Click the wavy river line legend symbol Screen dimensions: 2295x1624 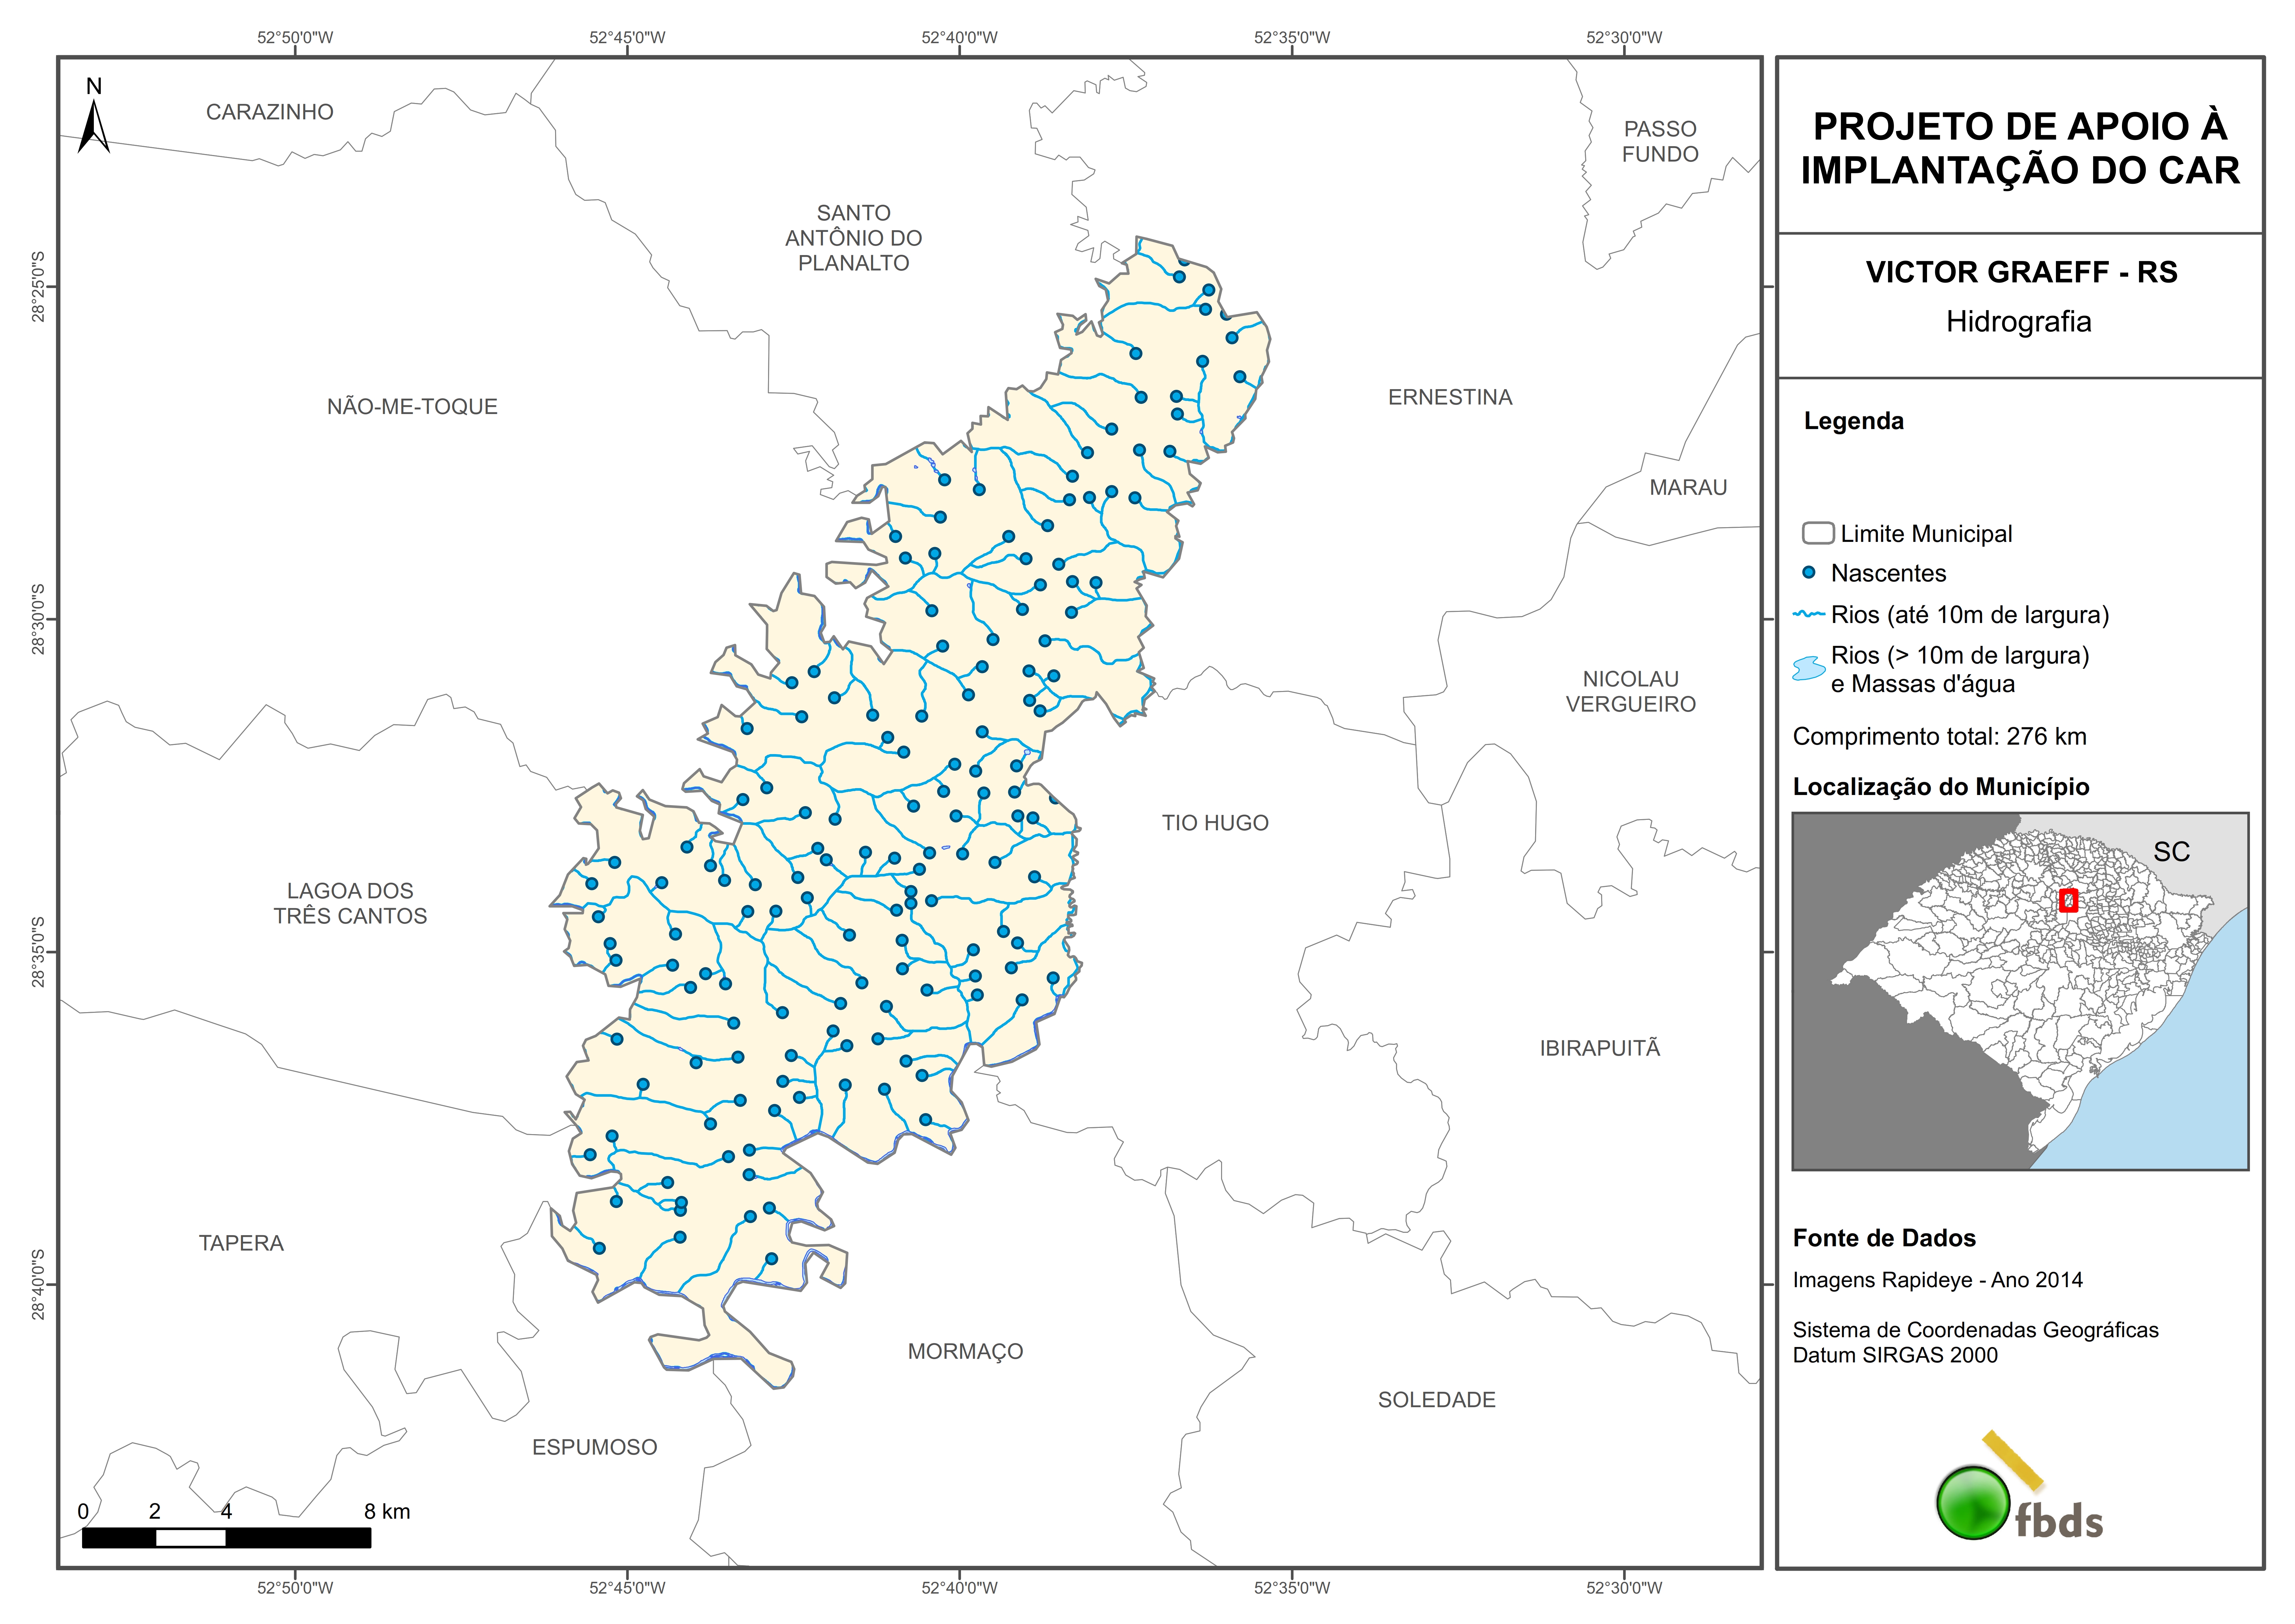[x=1809, y=614]
